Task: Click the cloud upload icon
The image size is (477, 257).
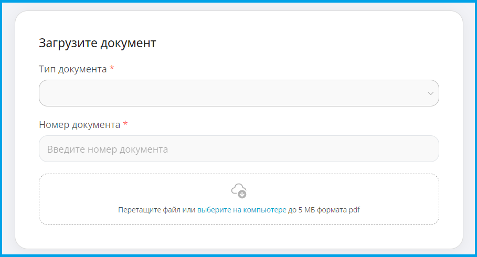Action: coord(239,191)
